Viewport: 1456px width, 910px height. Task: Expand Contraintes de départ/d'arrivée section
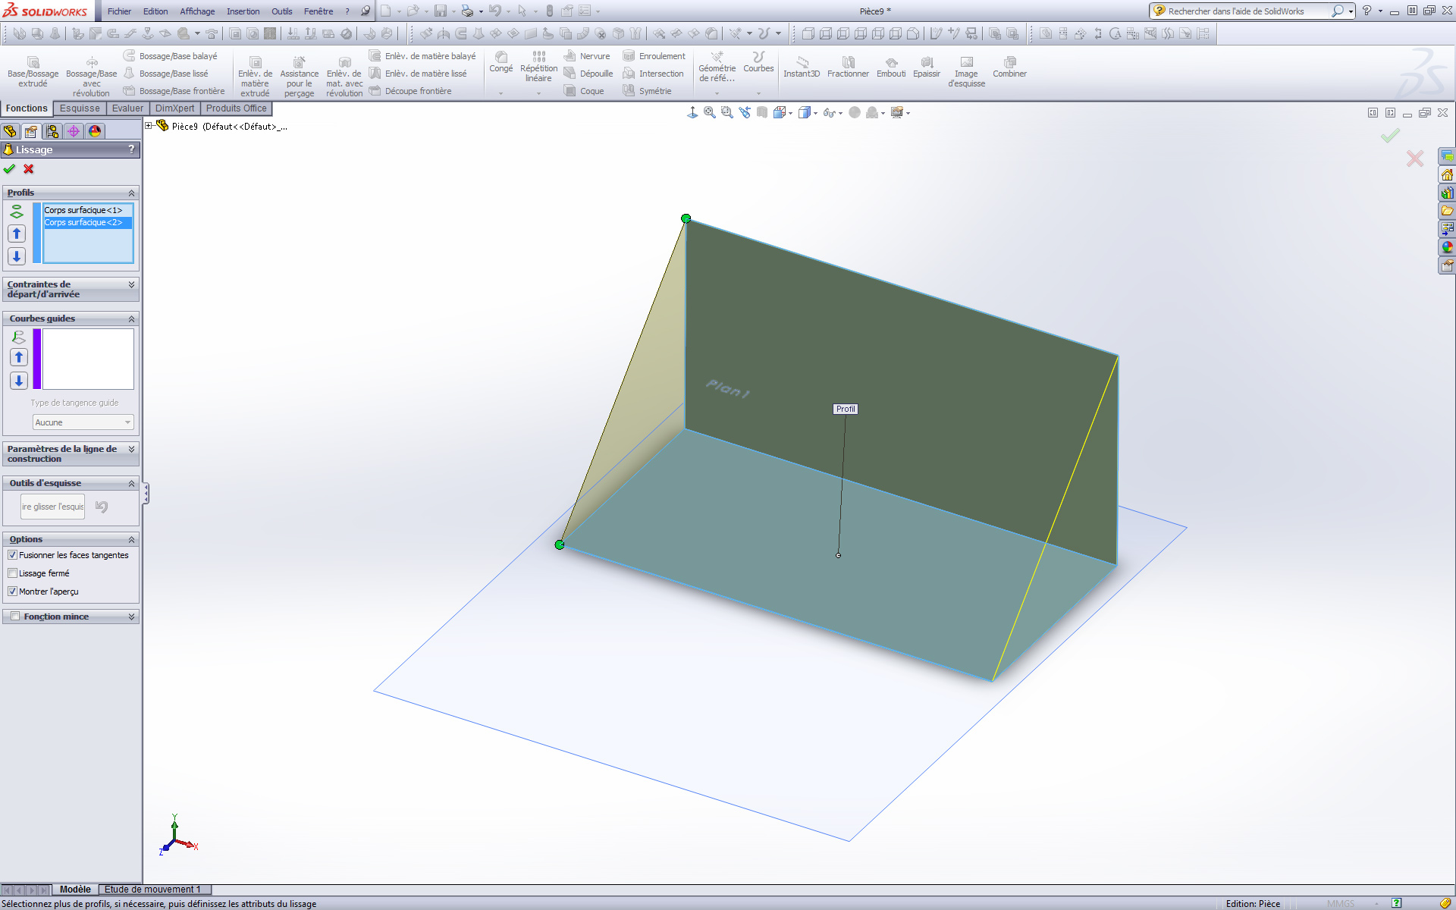click(x=131, y=285)
